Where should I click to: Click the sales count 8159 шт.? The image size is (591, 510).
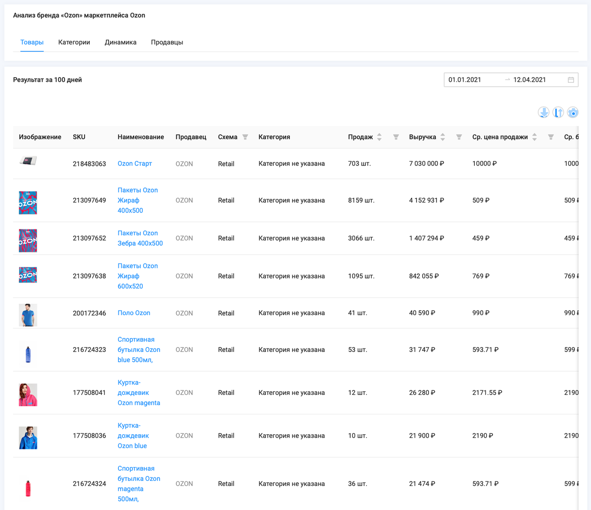pyautogui.click(x=361, y=200)
